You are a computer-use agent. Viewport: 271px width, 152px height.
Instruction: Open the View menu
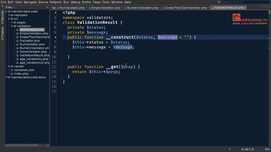tap(19, 2)
